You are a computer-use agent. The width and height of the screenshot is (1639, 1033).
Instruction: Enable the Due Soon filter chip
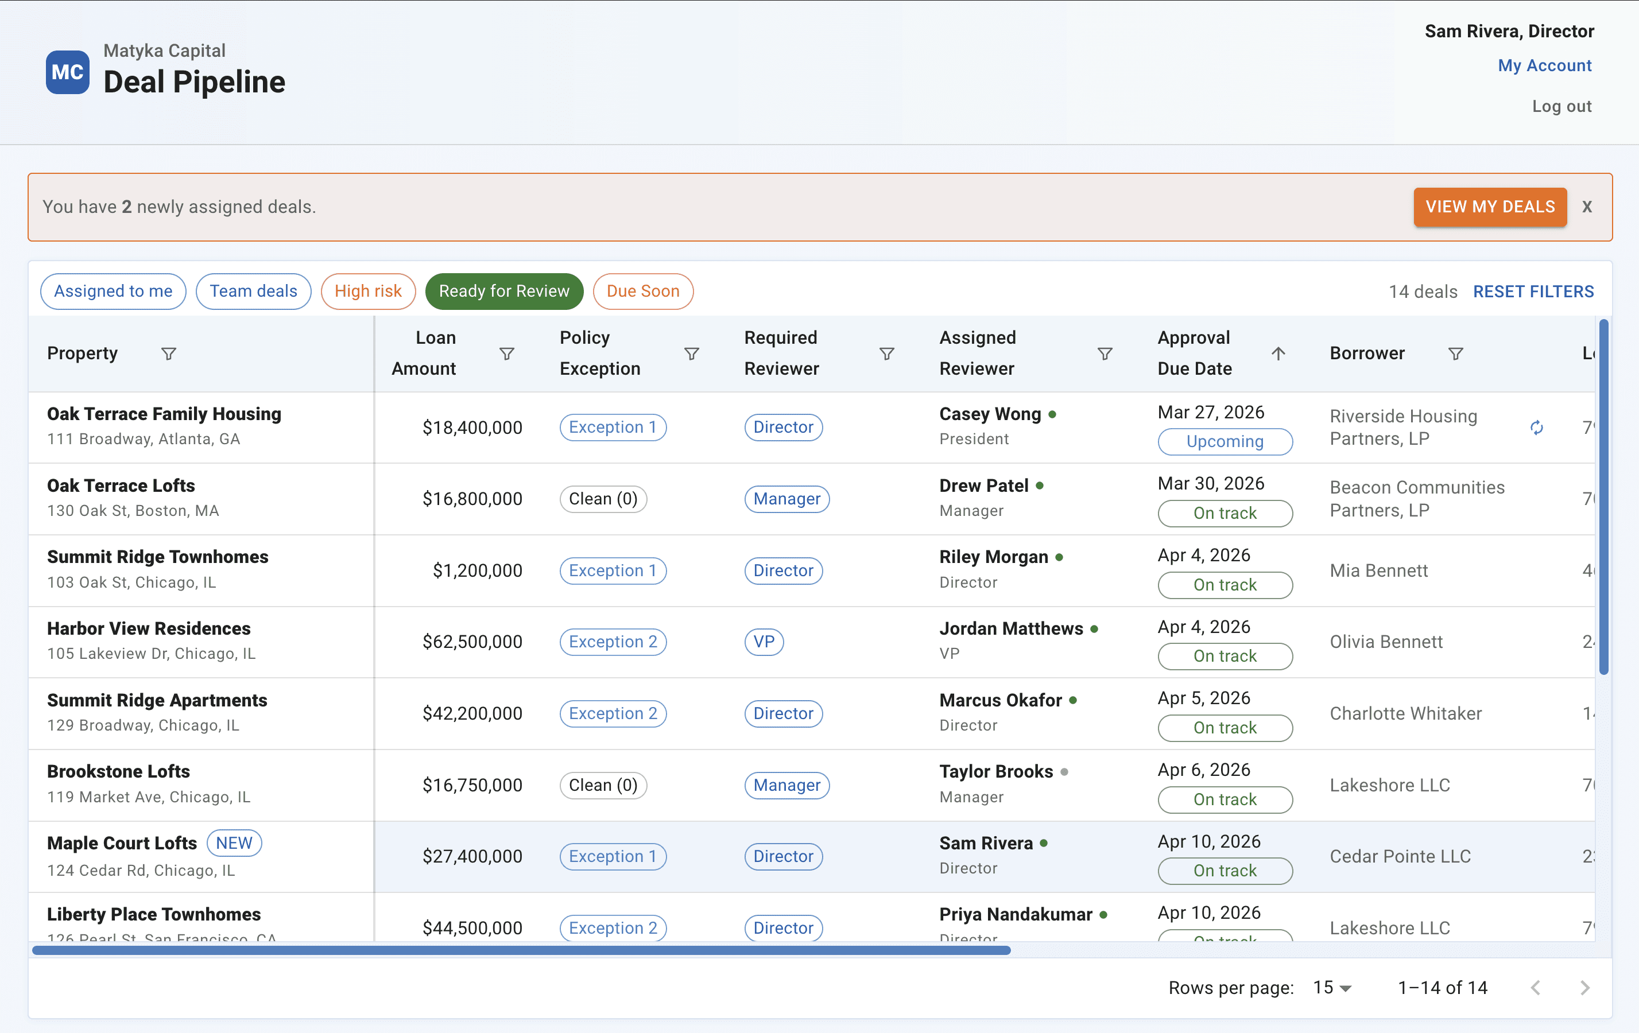click(642, 292)
